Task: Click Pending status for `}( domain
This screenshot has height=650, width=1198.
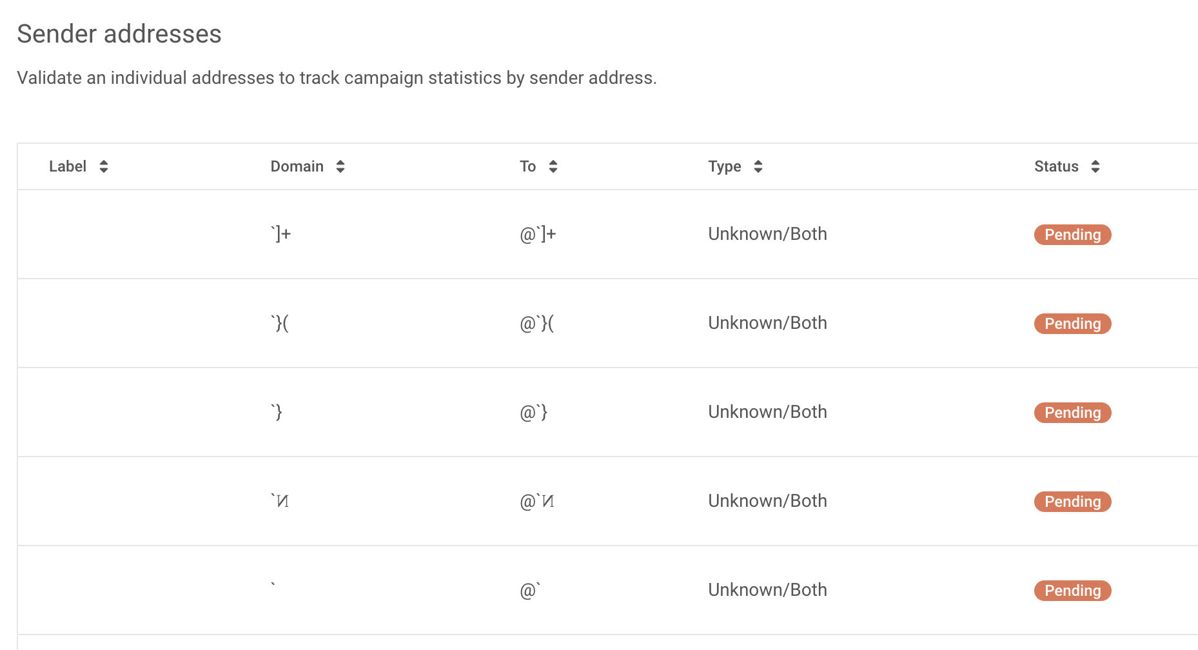Action: [1072, 324]
